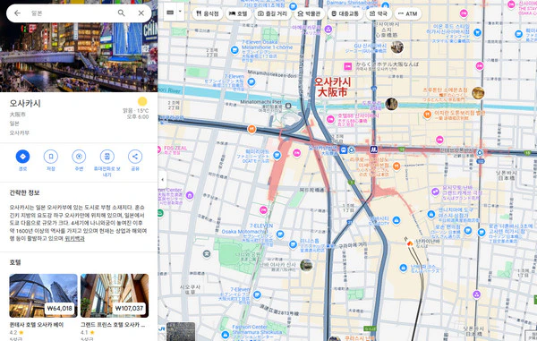Select the 난바 파크스 shopping pin
The width and height of the screenshot is (537, 341).
coord(404,268)
